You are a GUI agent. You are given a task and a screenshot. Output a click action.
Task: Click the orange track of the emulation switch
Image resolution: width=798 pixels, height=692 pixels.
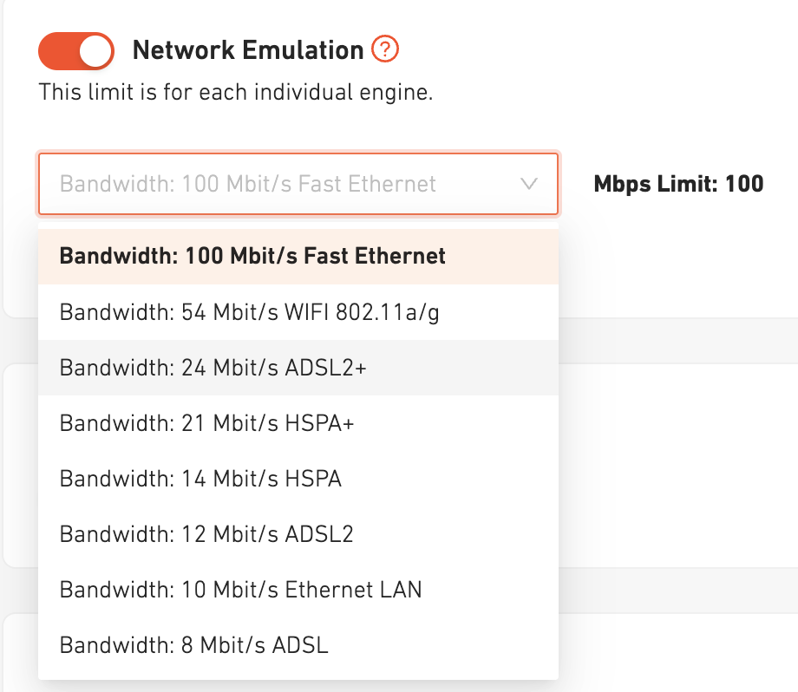tap(56, 51)
